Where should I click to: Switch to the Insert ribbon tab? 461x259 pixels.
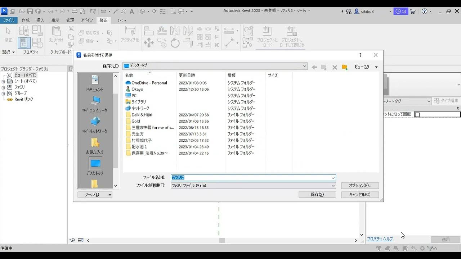pos(40,20)
